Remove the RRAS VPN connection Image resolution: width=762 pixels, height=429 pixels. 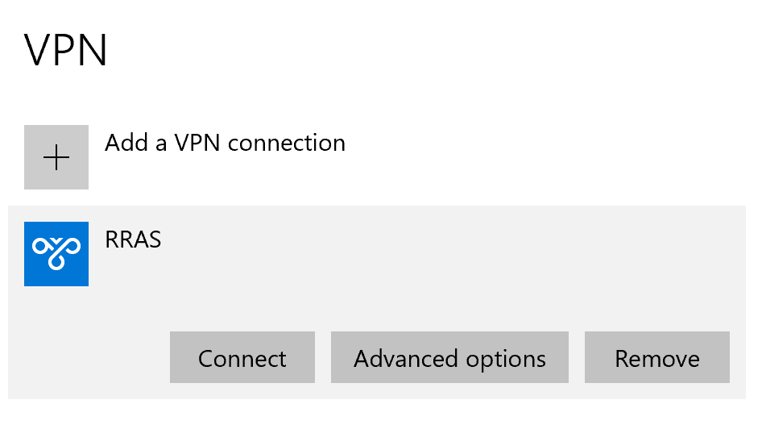(x=656, y=357)
